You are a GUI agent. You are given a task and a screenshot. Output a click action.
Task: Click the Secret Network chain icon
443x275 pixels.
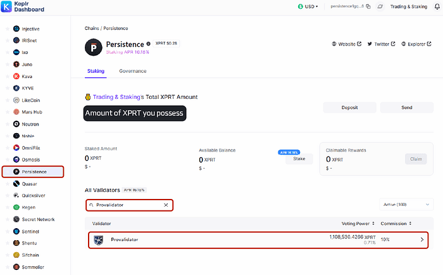(x=16, y=219)
